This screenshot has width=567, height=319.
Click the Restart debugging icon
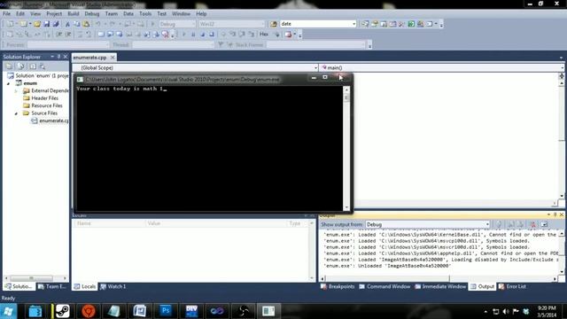(212, 35)
